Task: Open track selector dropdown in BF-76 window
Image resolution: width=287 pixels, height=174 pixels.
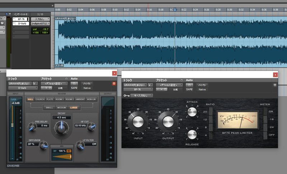Action: click(x=135, y=85)
